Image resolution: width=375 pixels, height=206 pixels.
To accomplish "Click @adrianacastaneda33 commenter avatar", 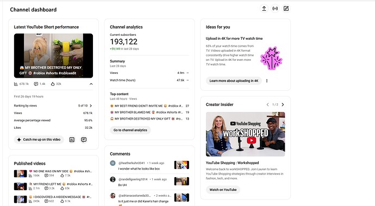I will [x=112, y=196].
